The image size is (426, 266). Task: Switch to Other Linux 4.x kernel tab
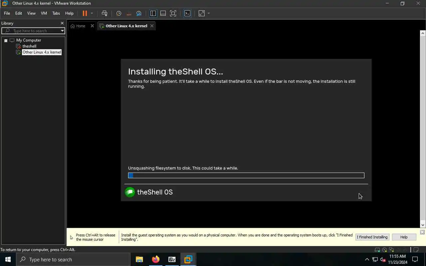pyautogui.click(x=126, y=26)
